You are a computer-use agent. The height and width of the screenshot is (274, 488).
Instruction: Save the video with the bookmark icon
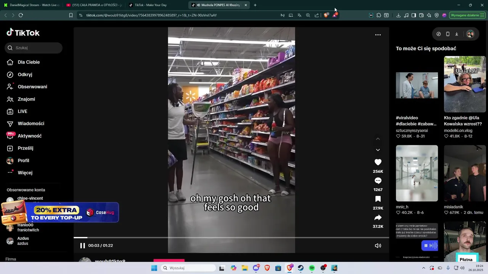[378, 199]
